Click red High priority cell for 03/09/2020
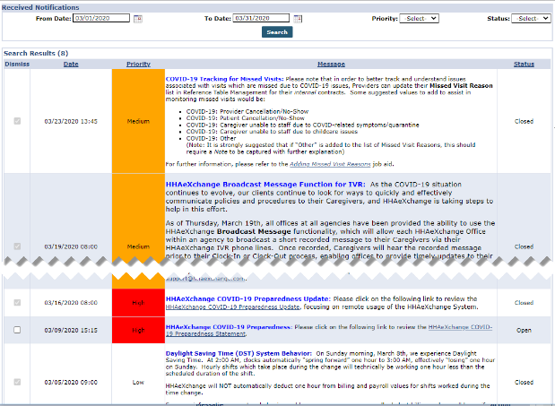Image resolution: width=555 pixels, height=406 pixels. tap(138, 330)
